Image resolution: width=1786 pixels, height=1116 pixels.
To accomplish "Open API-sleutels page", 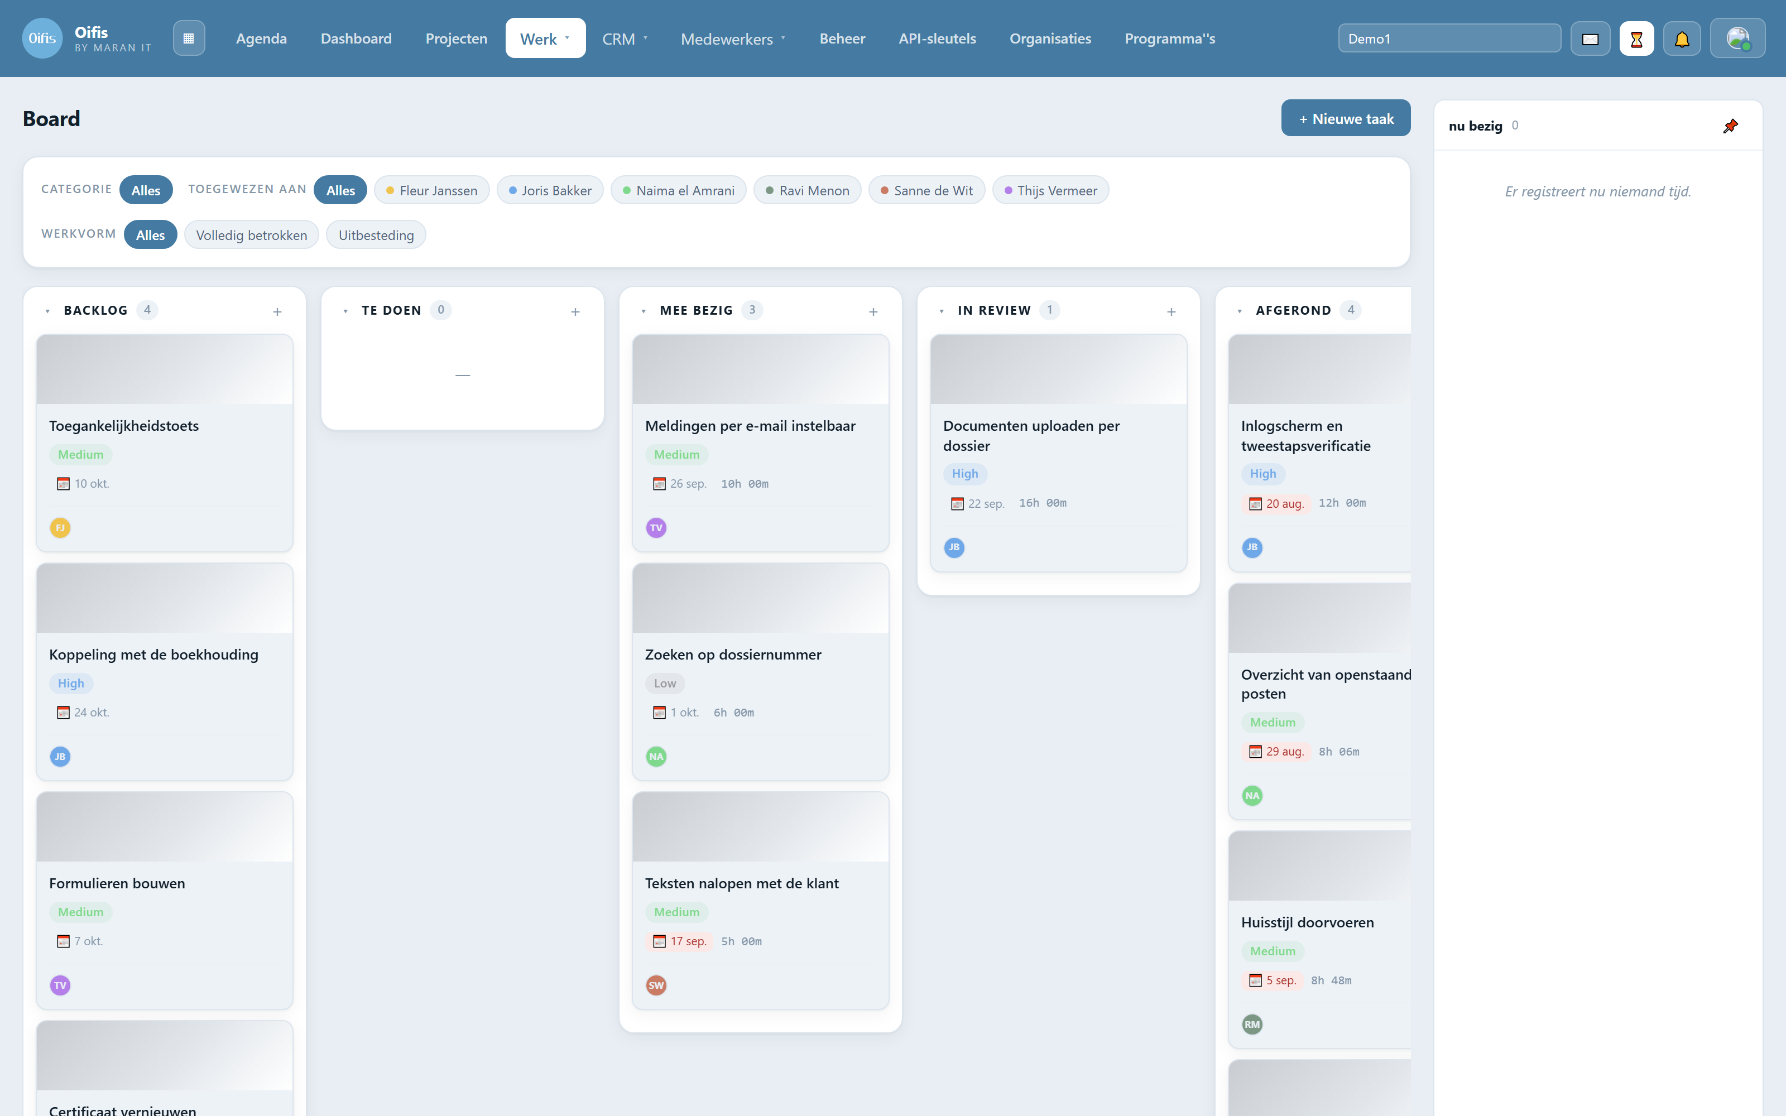I will click(x=937, y=39).
